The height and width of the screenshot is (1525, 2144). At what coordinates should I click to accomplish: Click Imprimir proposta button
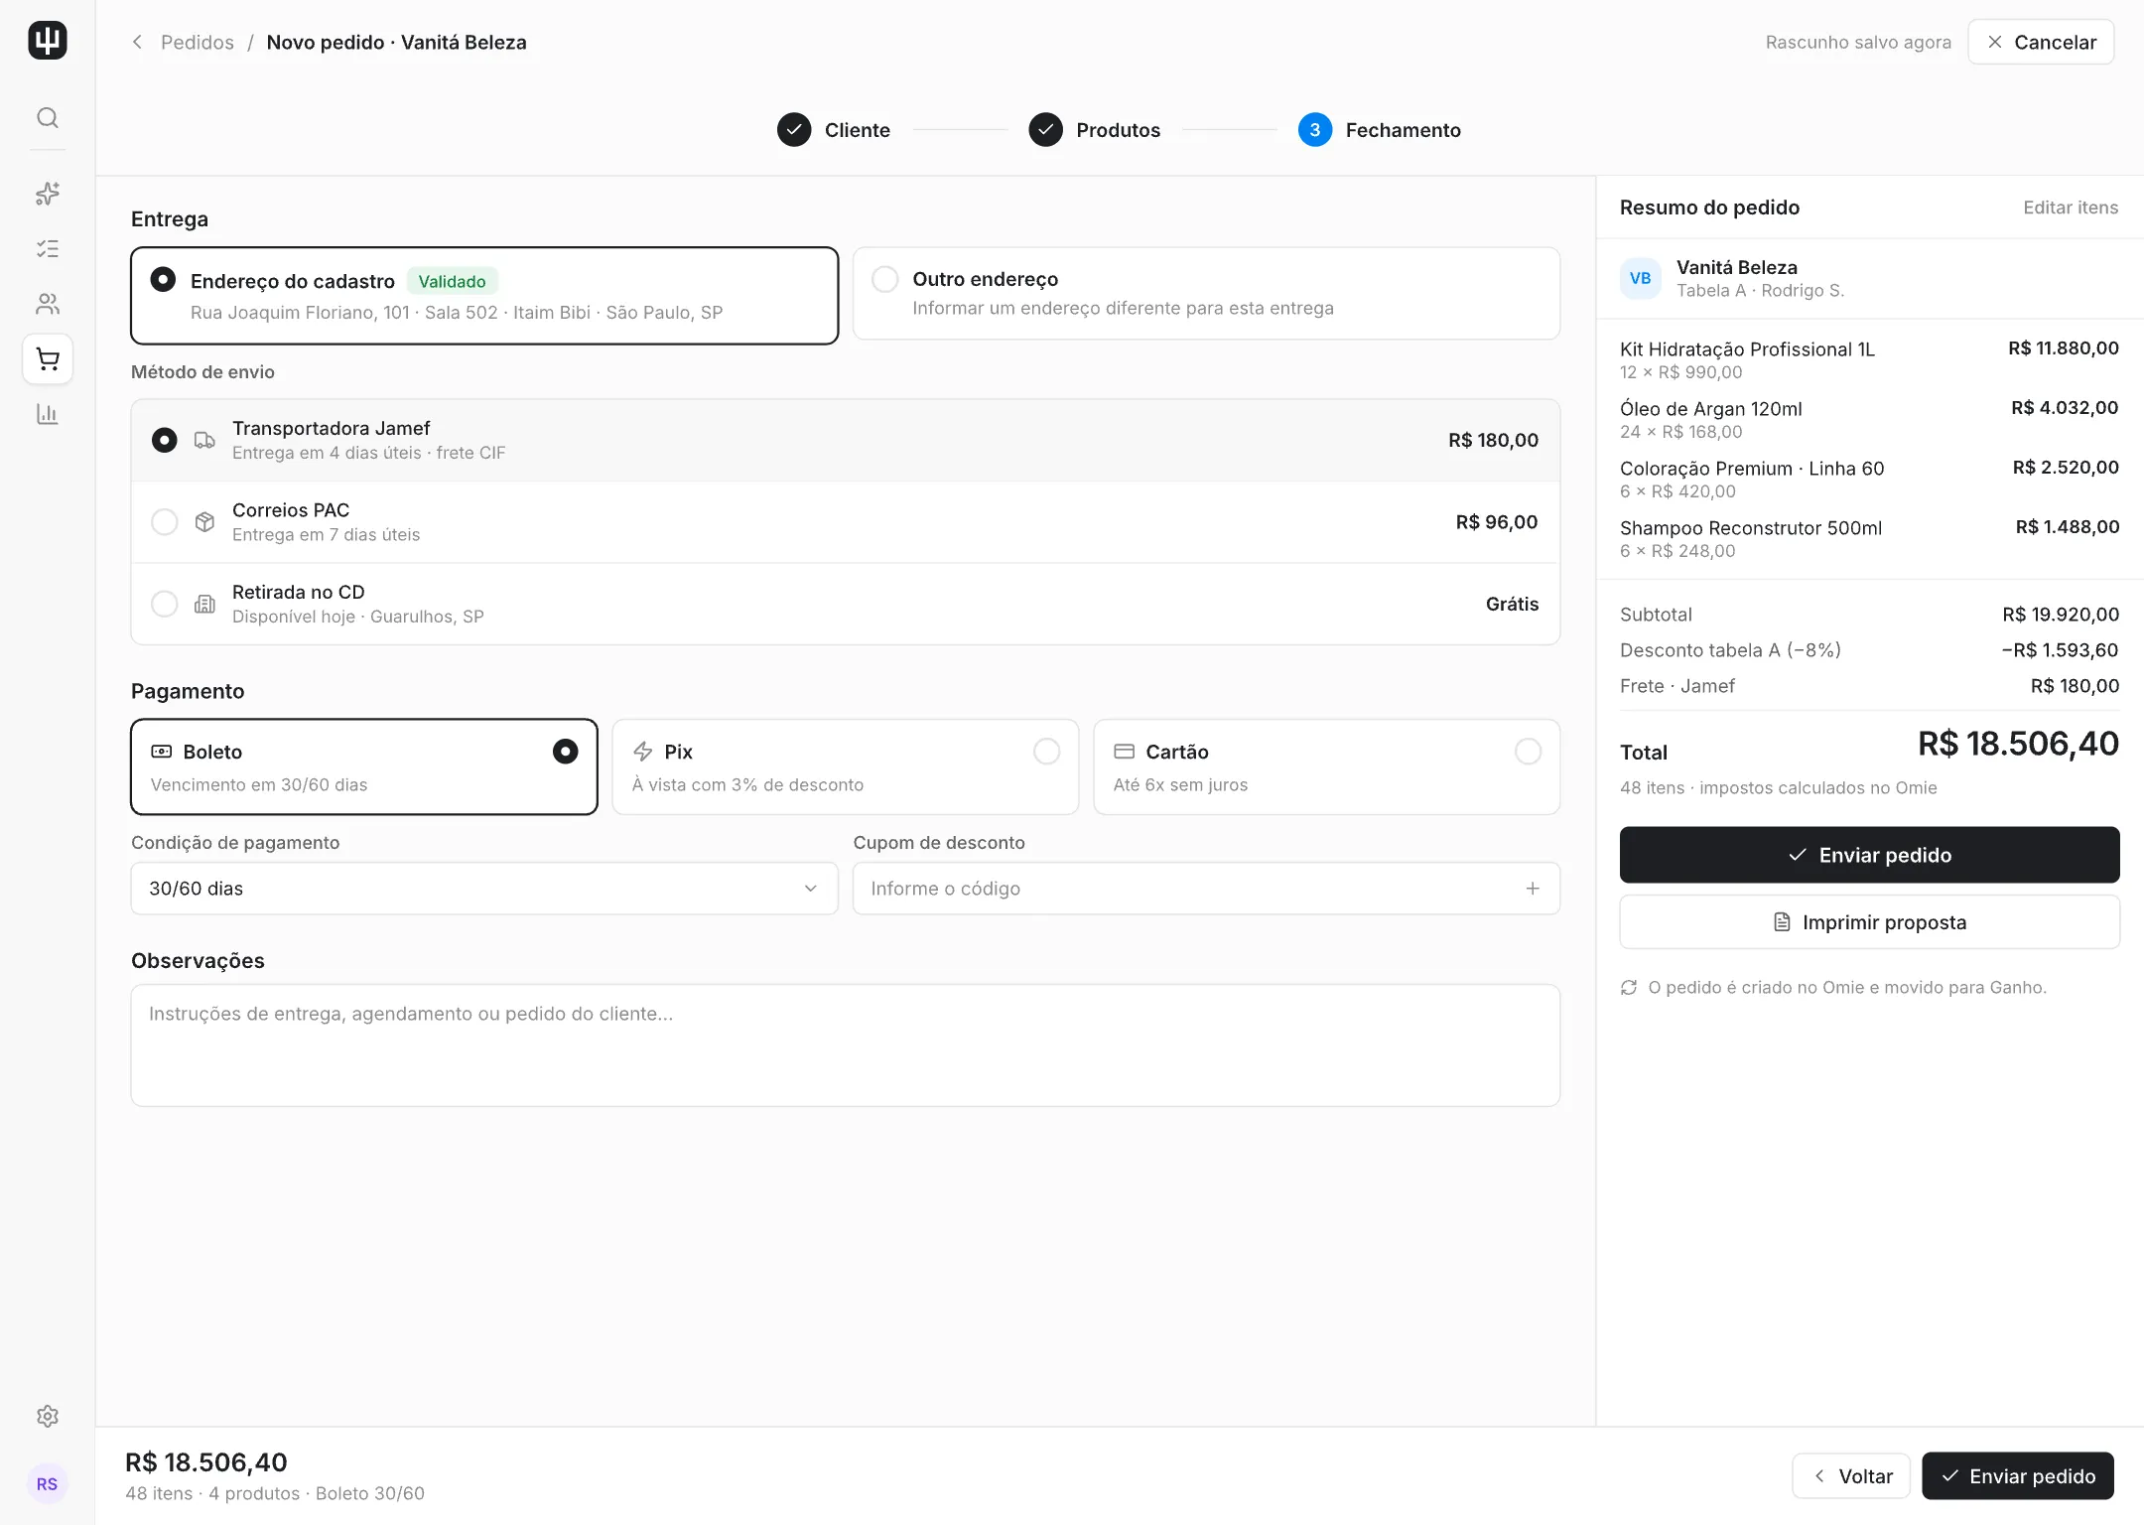(x=1869, y=922)
